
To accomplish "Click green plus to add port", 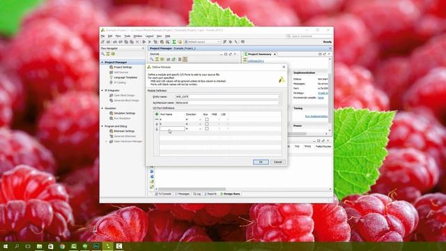I will pos(157,114).
